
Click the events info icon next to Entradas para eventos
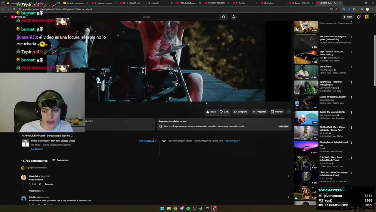coord(72,136)
